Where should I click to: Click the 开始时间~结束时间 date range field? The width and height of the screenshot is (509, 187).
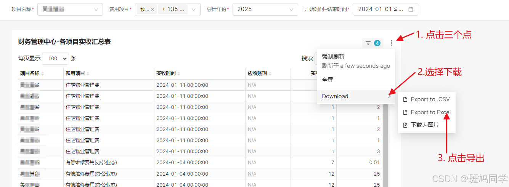click(x=385, y=10)
